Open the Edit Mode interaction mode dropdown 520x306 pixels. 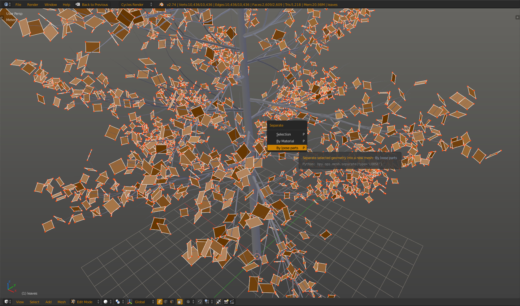[85, 302]
